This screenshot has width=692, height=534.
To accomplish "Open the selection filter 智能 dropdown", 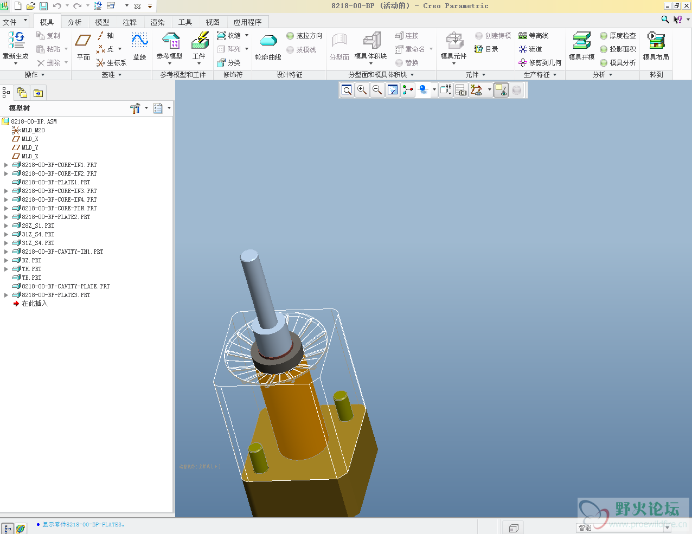I will tap(667, 527).
